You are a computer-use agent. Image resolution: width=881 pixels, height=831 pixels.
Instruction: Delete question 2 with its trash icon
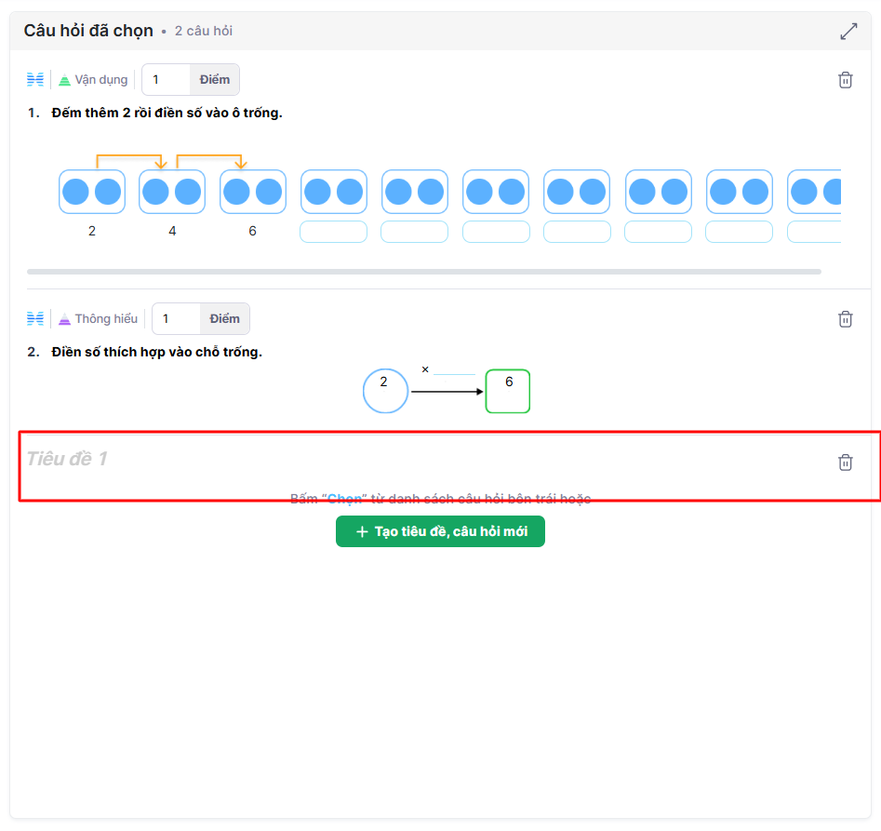[x=845, y=319]
